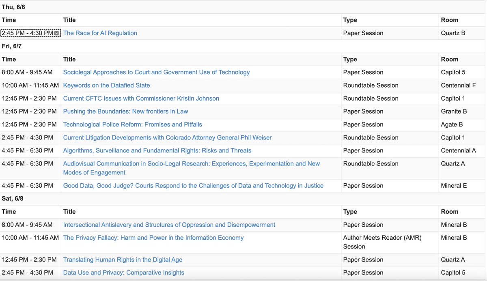The height and width of the screenshot is (281, 487).
Task: Click the Capitol 1 room for CFTC Issues row
Action: (x=453, y=98)
